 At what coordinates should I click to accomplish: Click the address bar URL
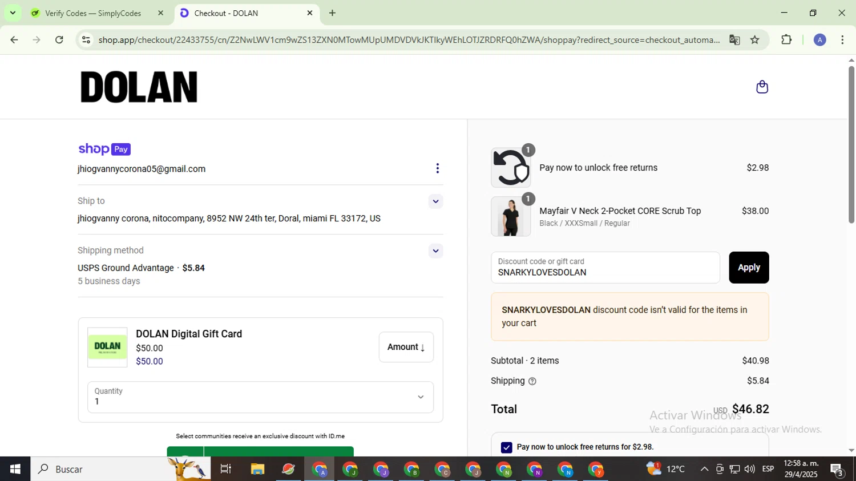point(409,40)
